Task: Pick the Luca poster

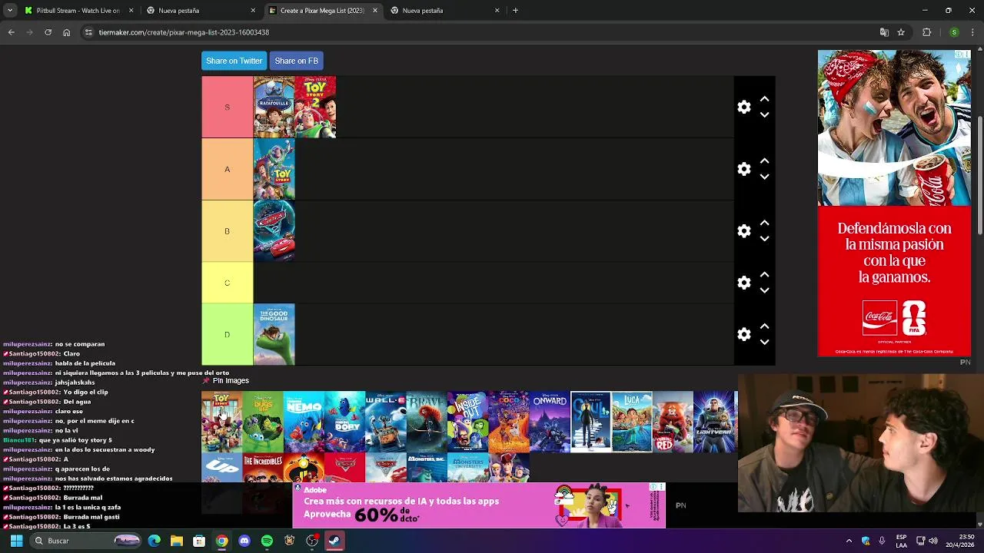Action: coord(632,422)
